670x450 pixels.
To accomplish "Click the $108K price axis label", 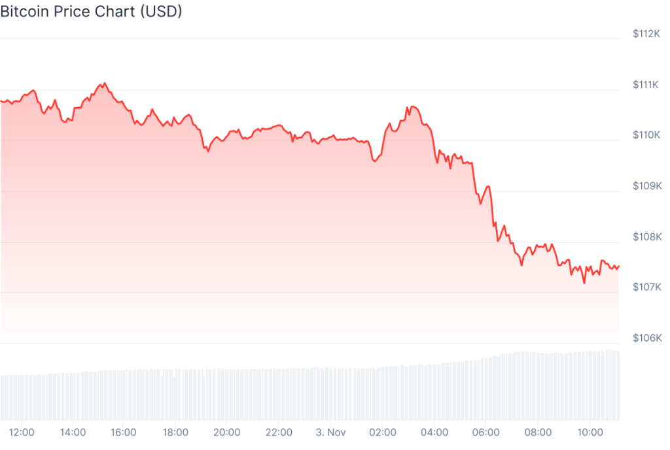I will [x=646, y=236].
